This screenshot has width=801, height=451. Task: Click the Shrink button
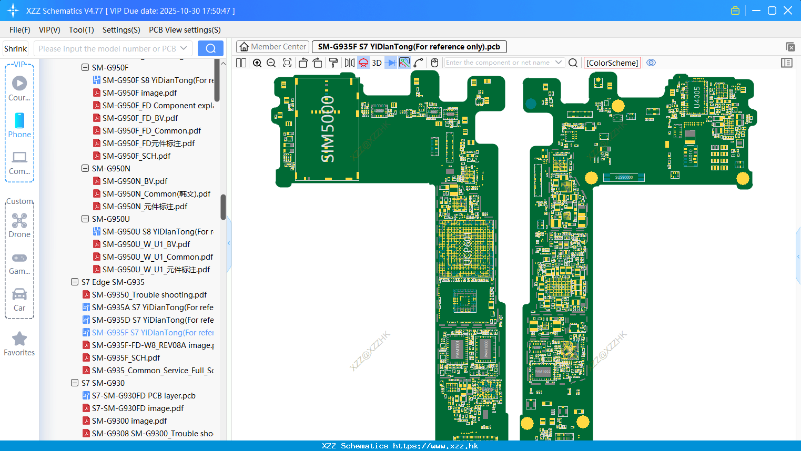[16, 48]
